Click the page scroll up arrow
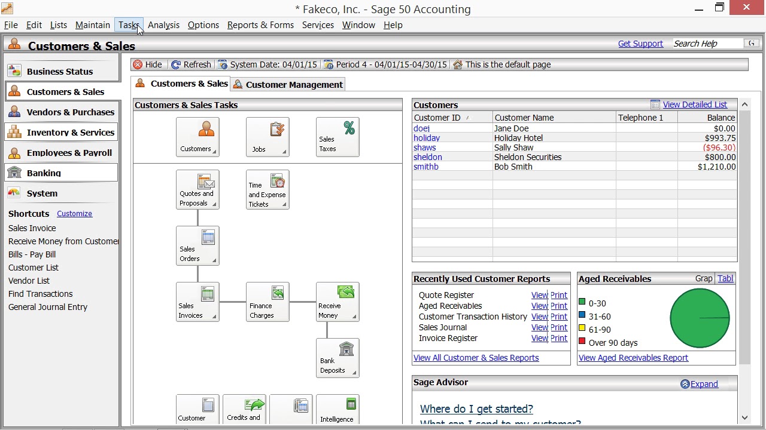The height and width of the screenshot is (430, 766). tap(744, 105)
